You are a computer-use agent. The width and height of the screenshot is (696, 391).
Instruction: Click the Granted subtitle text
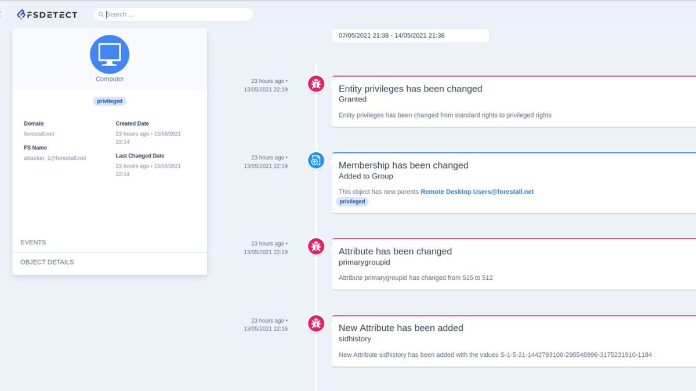(x=353, y=99)
